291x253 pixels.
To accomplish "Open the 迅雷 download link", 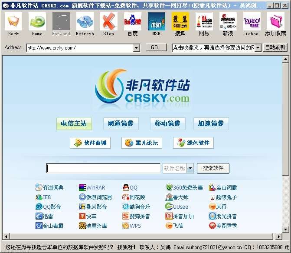I will click(x=44, y=216).
